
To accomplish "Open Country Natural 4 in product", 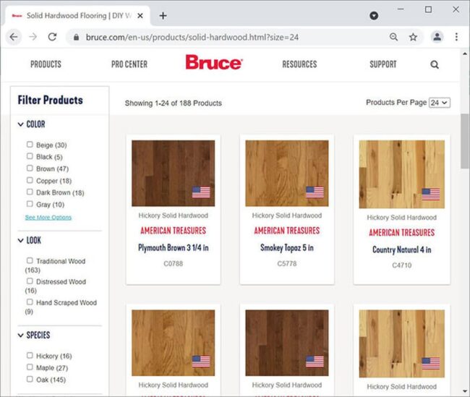I will point(401,249).
